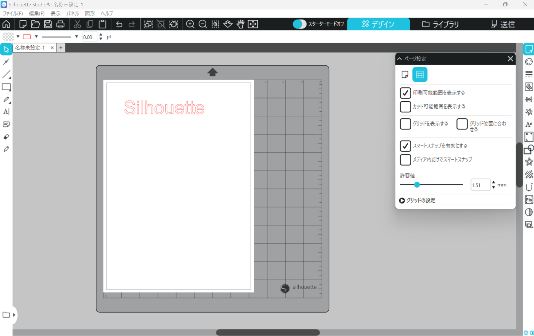Image resolution: width=534 pixels, height=336 pixels.
Task: Check メディア内だけでスマートスナップ checkbox
Action: [x=405, y=160]
